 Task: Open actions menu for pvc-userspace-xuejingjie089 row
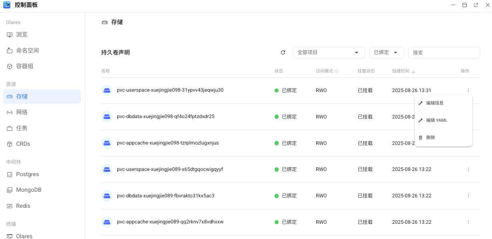(x=468, y=169)
